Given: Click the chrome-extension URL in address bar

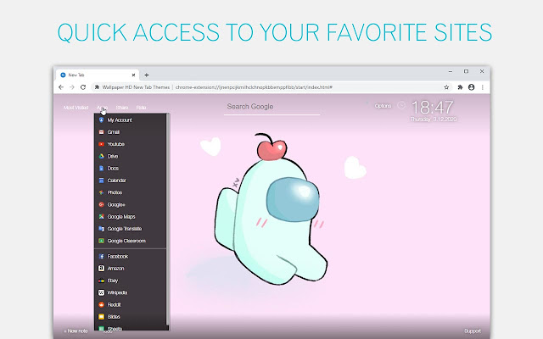Looking at the screenshot, I should 254,87.
